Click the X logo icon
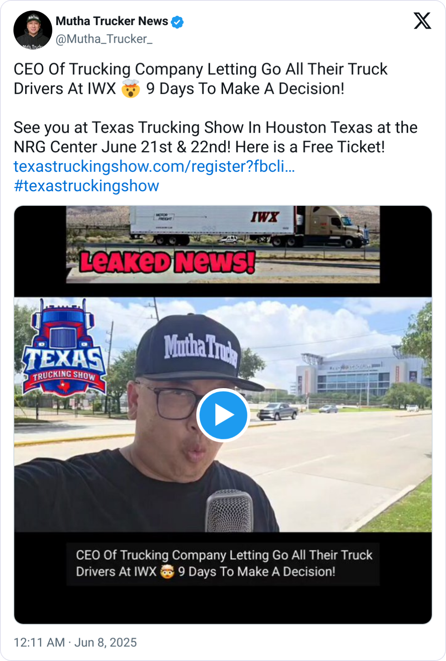Image resolution: width=446 pixels, height=661 pixels. [422, 21]
